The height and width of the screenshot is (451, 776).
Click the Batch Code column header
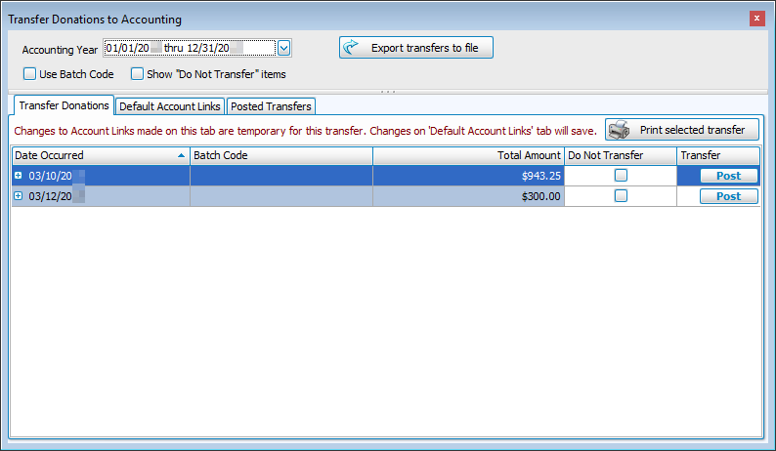[x=280, y=155]
